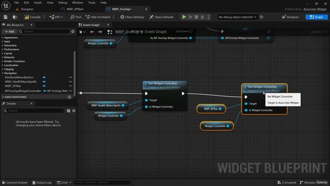
Task: Navigate back in graph history
Action: click(92, 32)
